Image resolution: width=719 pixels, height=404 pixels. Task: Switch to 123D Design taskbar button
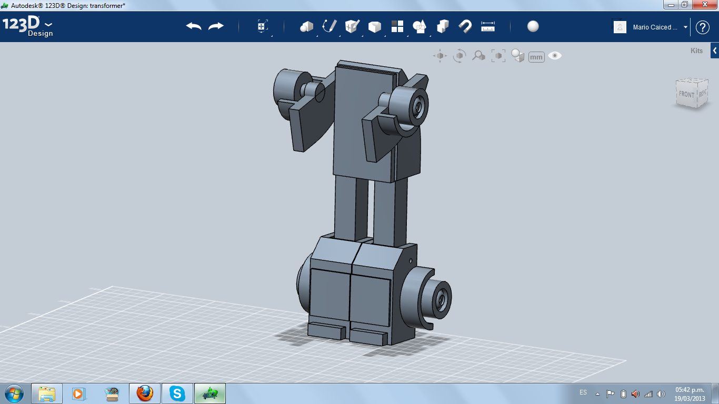210,393
